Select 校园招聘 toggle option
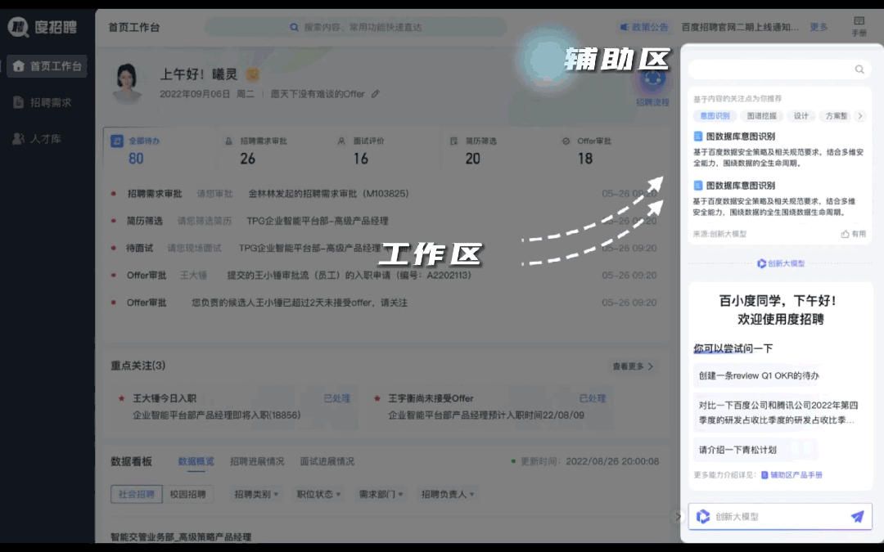The width and height of the screenshot is (884, 552). click(187, 494)
